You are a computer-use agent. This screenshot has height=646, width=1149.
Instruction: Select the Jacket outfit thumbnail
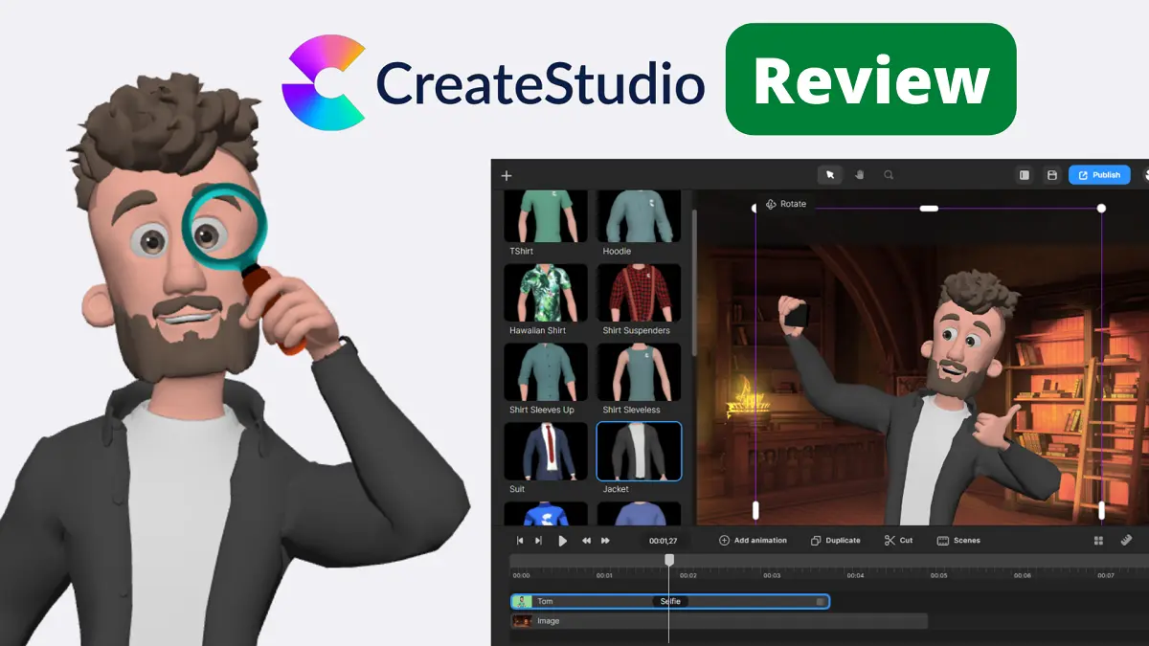pos(638,450)
